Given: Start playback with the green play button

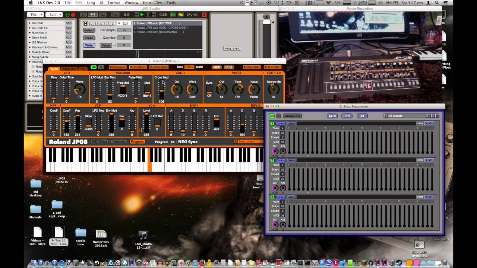Looking at the screenshot, I should coord(142,15).
